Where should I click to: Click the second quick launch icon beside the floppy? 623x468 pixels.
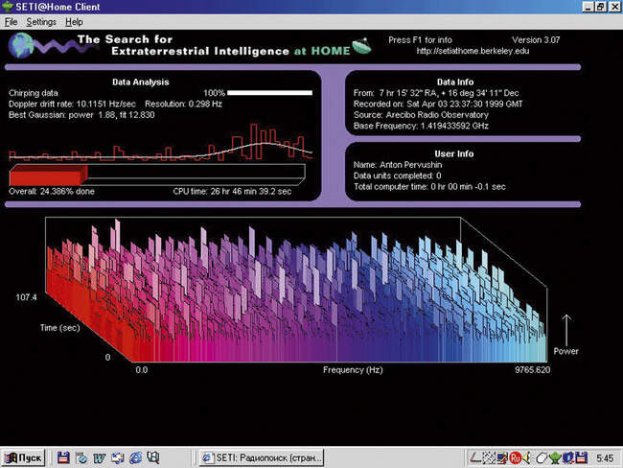81,457
